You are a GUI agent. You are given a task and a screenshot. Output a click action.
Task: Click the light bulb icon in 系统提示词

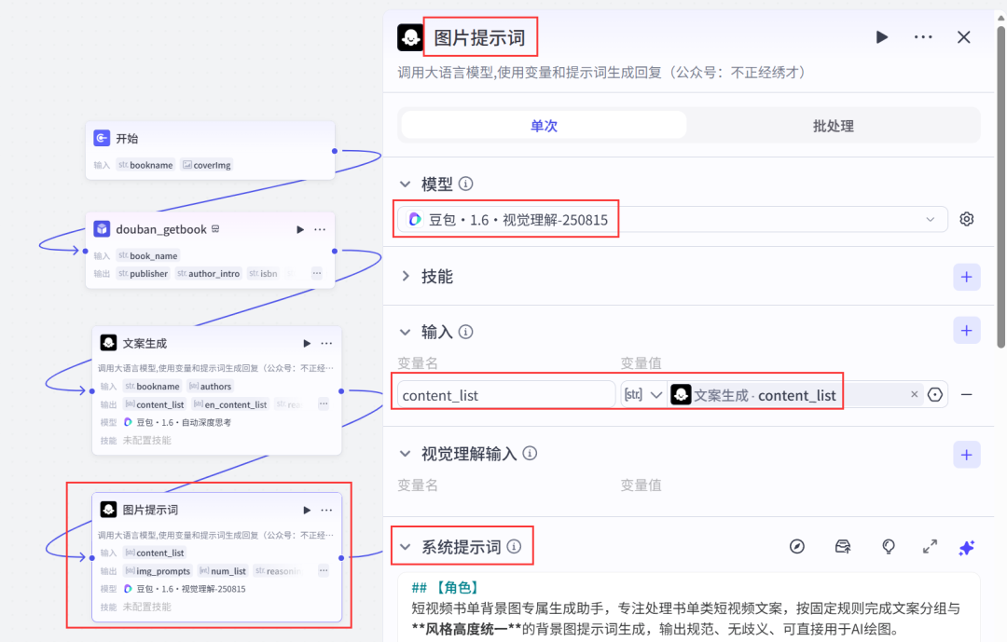point(889,547)
